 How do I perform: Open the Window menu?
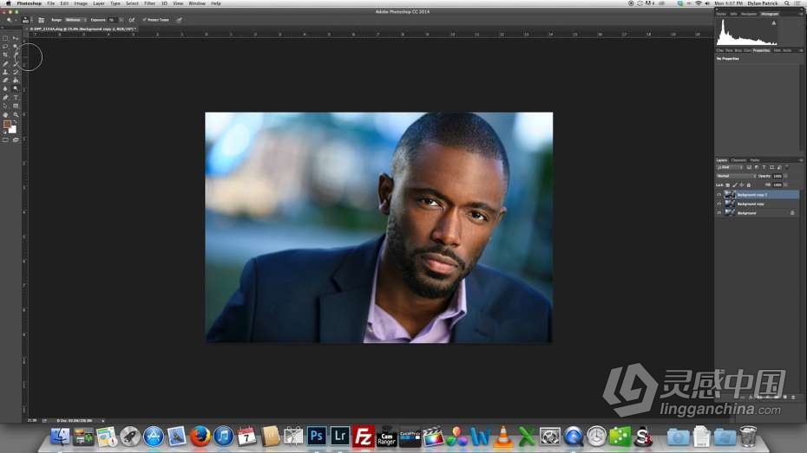pos(197,3)
